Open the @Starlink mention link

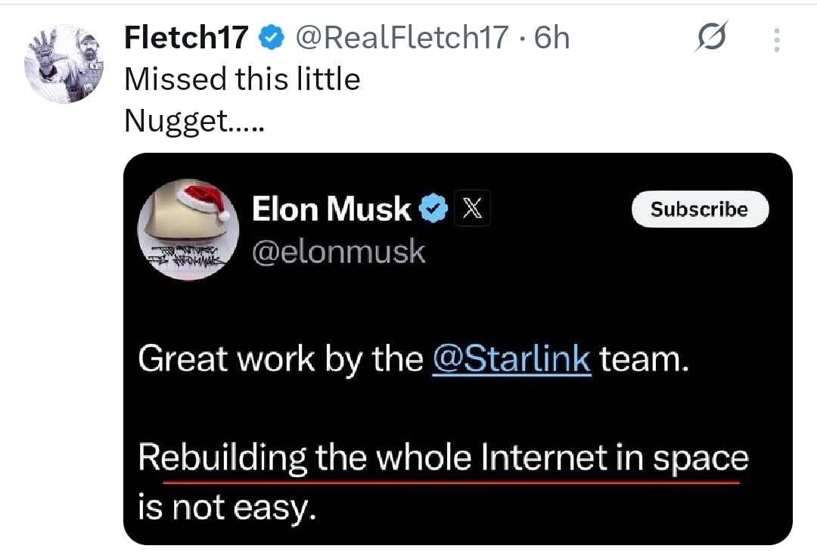click(x=511, y=358)
